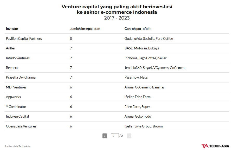This screenshot has height=154, width=239.
Task: Click the Tech in Asia logo
Action: pos(215,146)
